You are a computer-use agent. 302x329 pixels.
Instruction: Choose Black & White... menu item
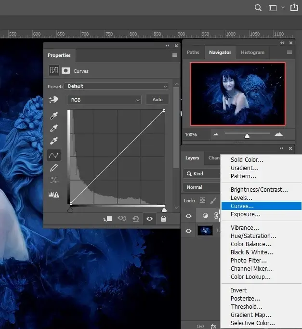point(262,252)
